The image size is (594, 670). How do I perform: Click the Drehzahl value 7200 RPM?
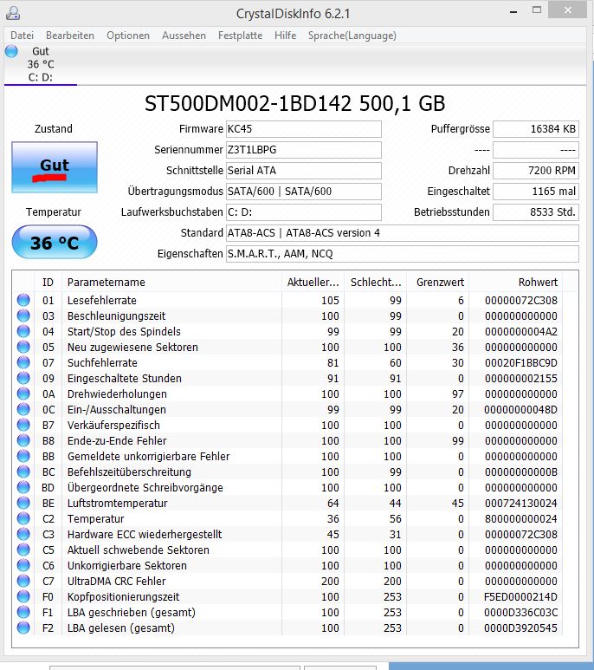click(536, 171)
